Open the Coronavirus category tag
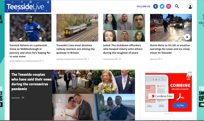Image resolution: width=204 pixels, height=121 pixels. point(109,59)
